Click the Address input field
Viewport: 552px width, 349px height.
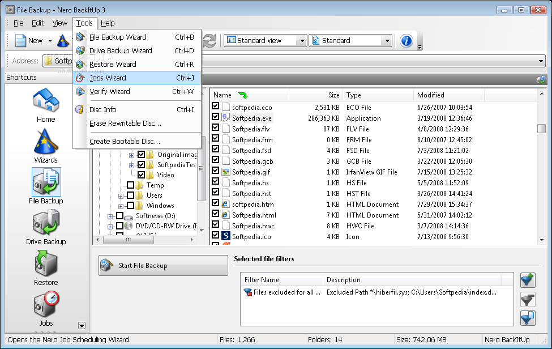pyautogui.click(x=294, y=61)
